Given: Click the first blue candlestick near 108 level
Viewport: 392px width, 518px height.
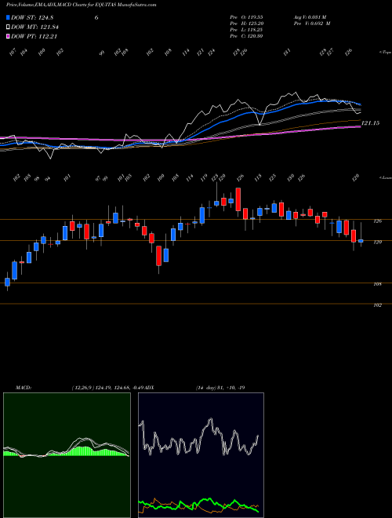Looking at the screenshot, I should pyautogui.click(x=7, y=282).
